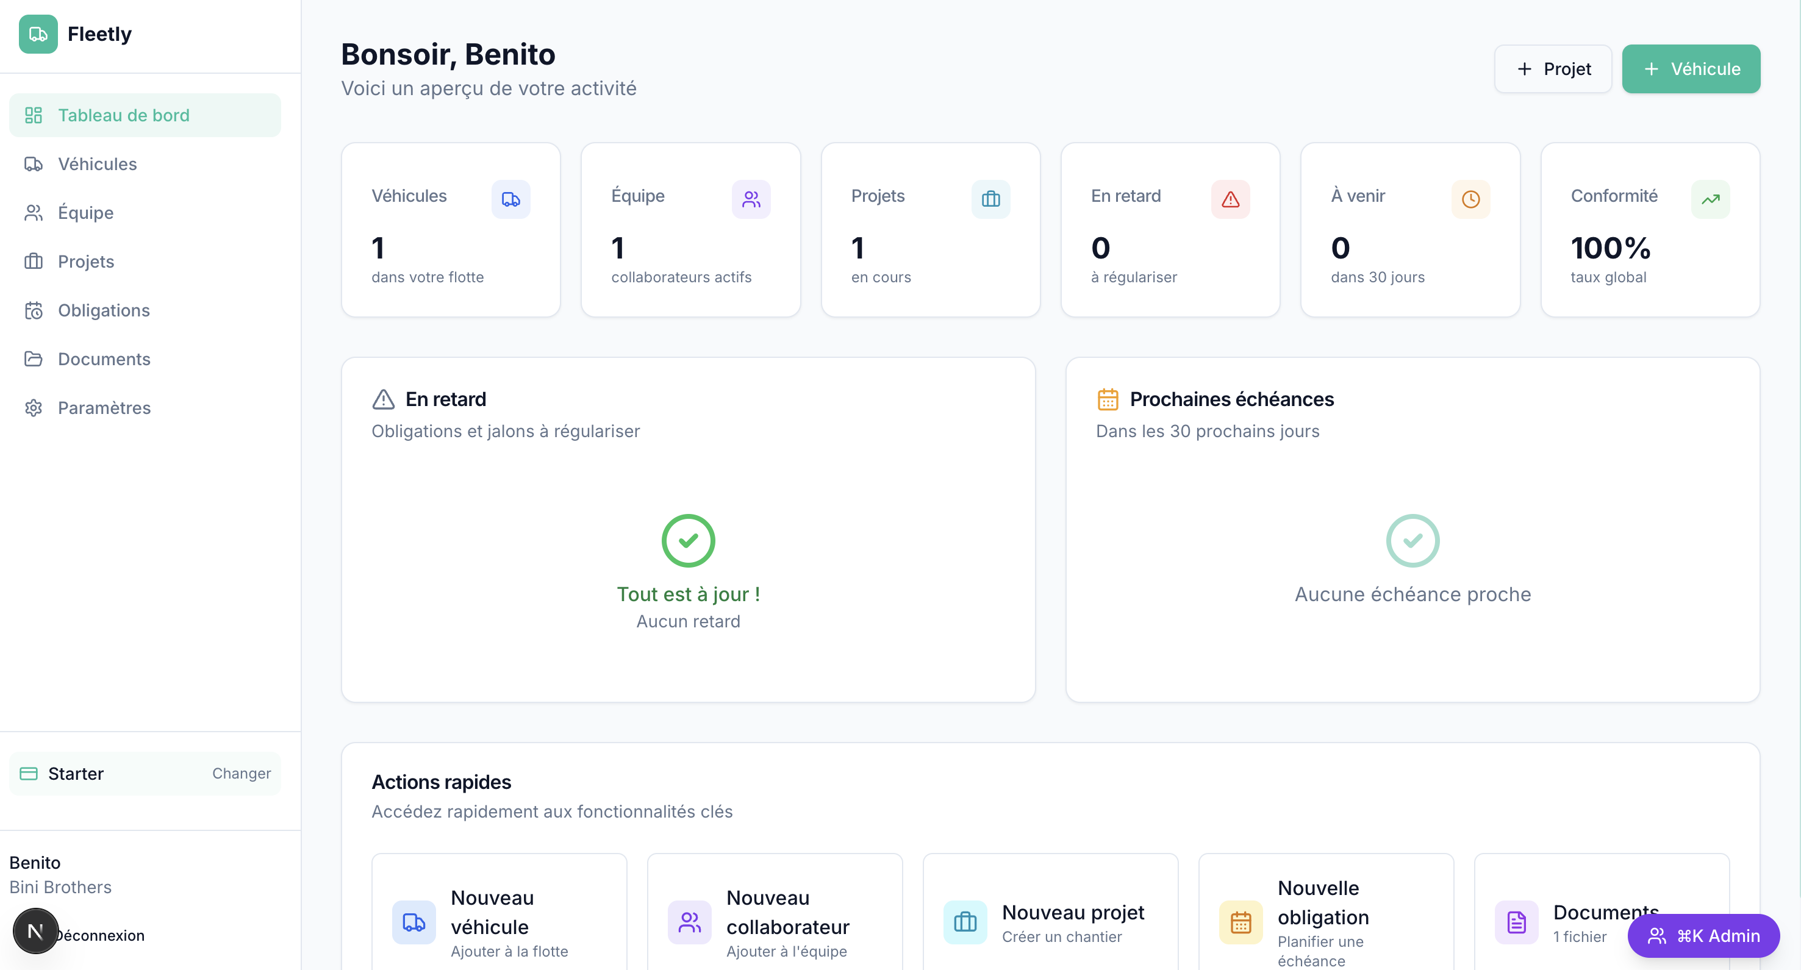This screenshot has width=1801, height=970.
Task: Click the warning icon on the En retard card
Action: coord(1230,199)
